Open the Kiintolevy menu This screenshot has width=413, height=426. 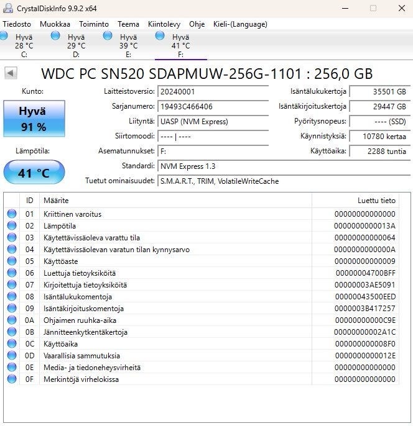pos(164,24)
